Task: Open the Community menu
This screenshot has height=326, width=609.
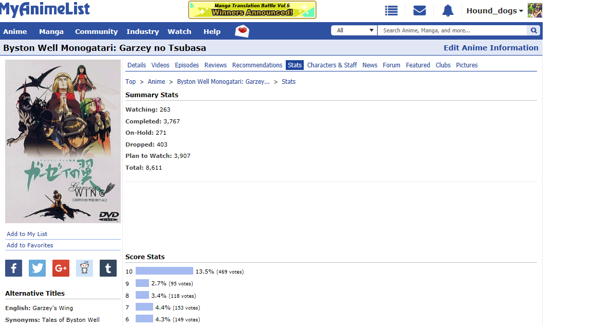Action: [96, 31]
